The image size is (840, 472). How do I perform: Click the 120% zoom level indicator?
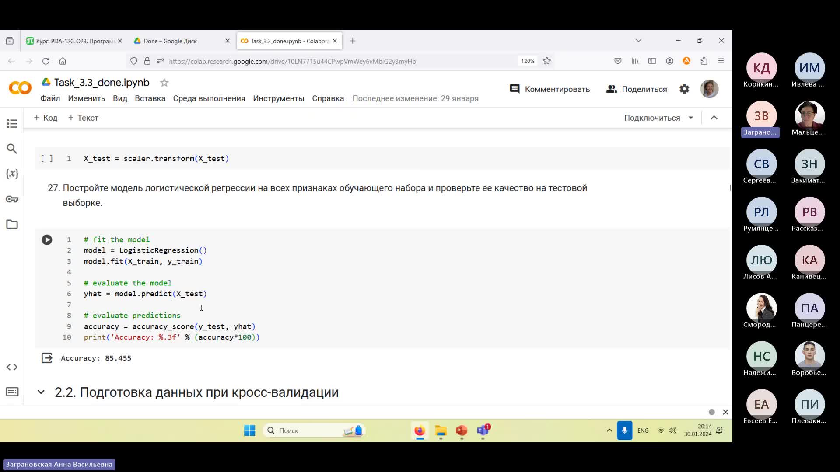(x=528, y=61)
